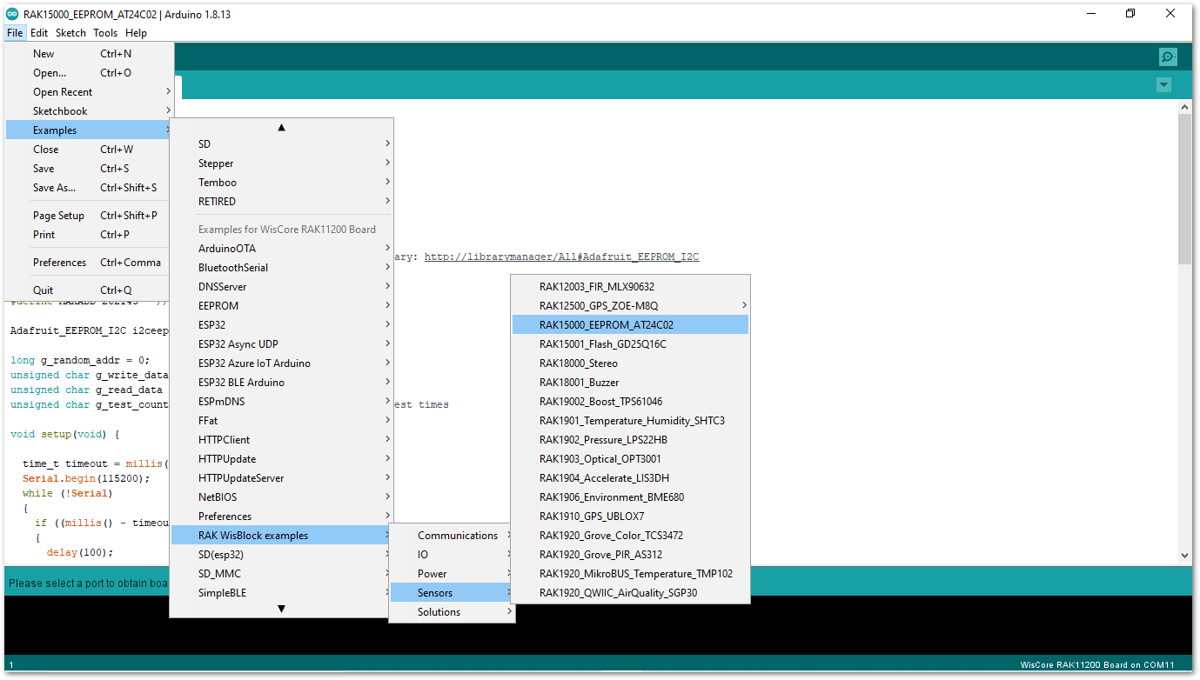Click the editor vertical scrollbar thumb

[x=1184, y=189]
